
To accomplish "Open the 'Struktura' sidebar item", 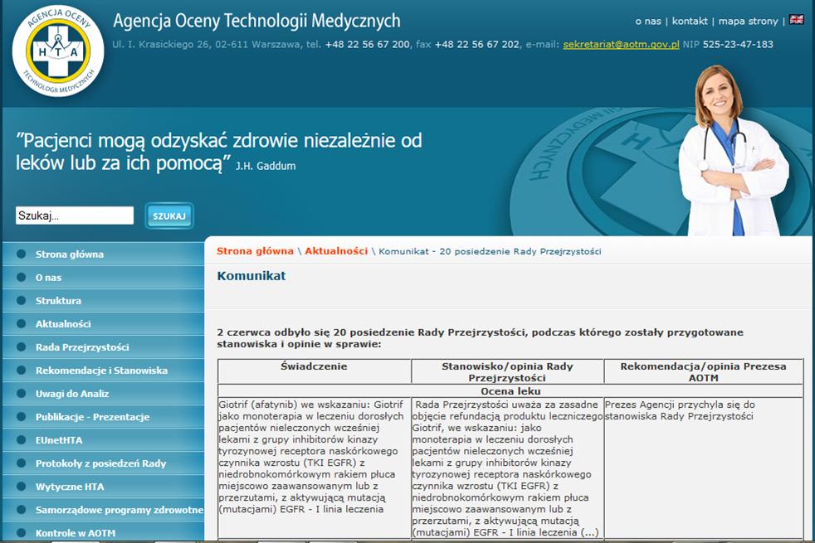I will click(x=58, y=301).
